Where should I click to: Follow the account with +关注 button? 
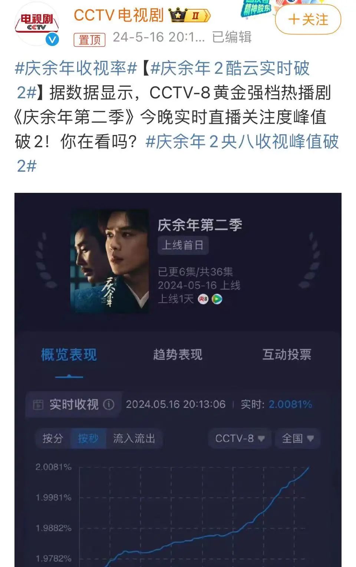308,20
